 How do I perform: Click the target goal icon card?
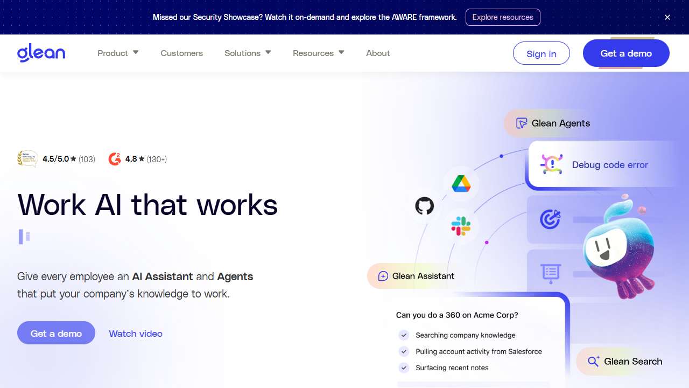[550, 219]
